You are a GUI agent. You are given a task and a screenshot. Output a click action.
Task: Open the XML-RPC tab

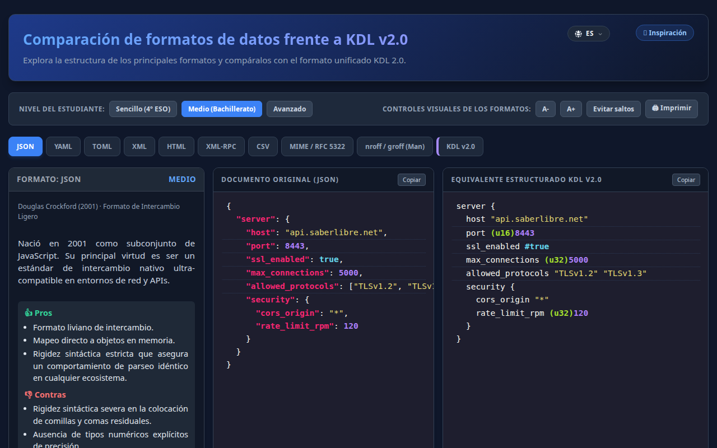pyautogui.click(x=221, y=147)
